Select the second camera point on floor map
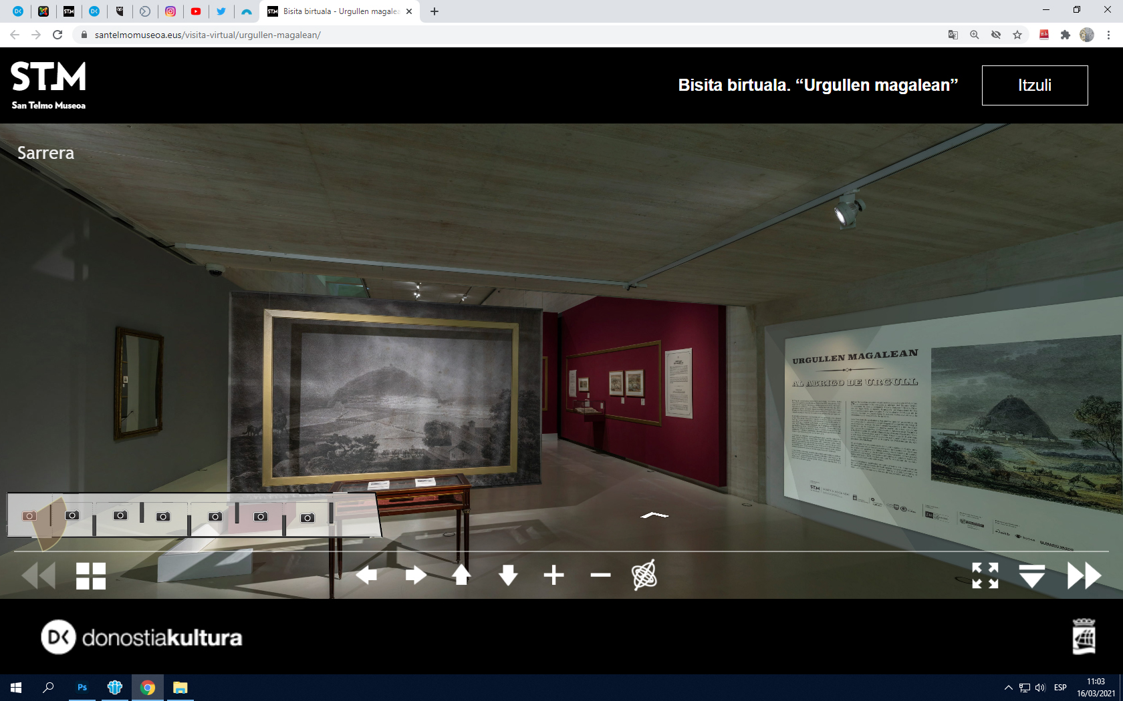Screen dimensions: 1123x701 (x=72, y=515)
